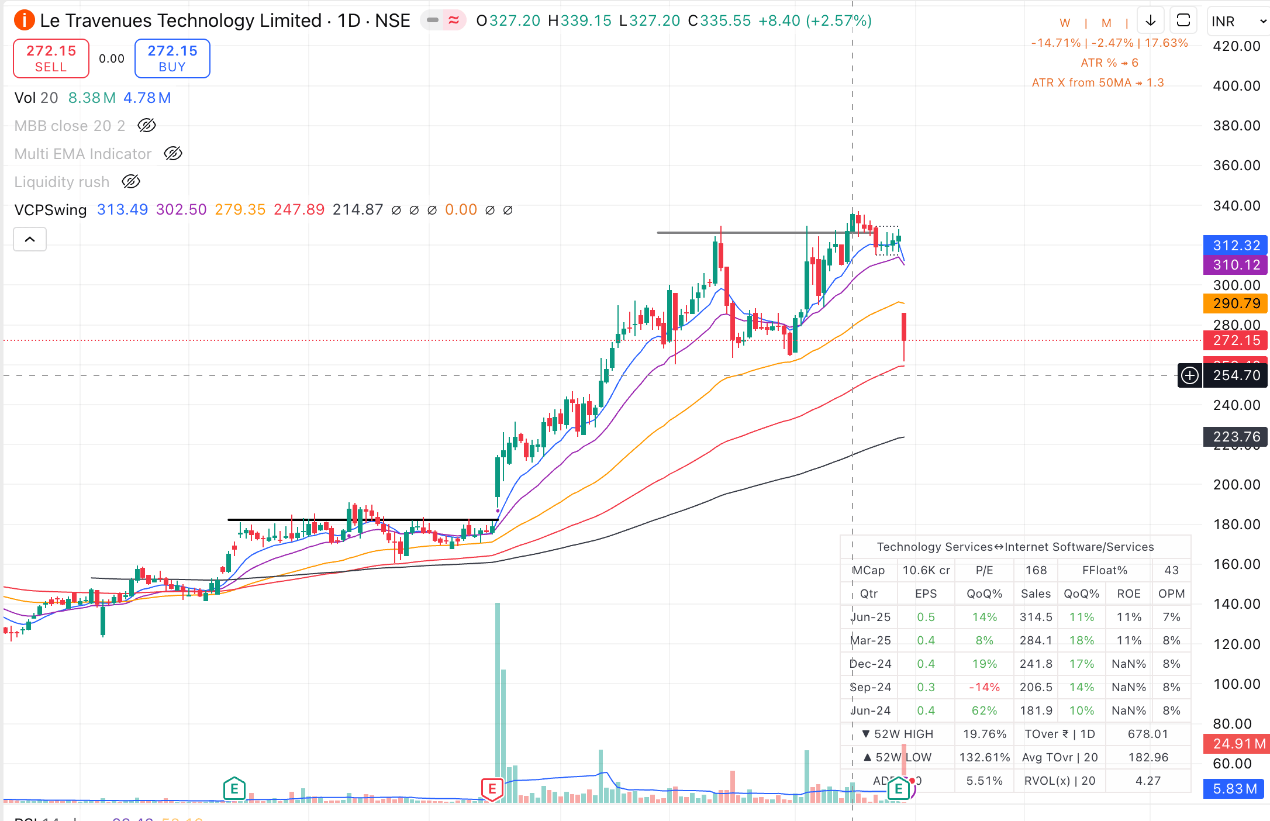Viewport: 1270px width, 821px height.
Task: Click the VCPSwing indicator name
Action: pos(50,210)
